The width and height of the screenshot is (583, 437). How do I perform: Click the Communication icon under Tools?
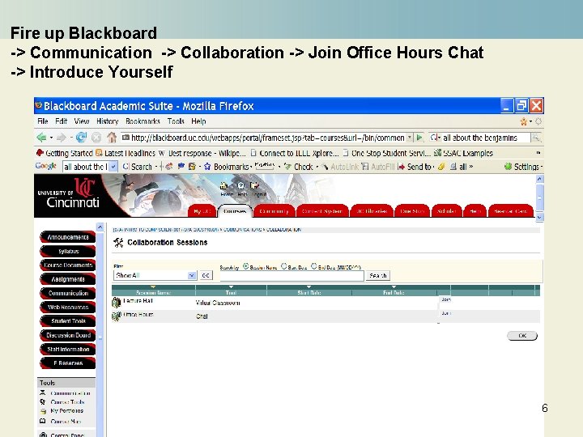(x=43, y=392)
